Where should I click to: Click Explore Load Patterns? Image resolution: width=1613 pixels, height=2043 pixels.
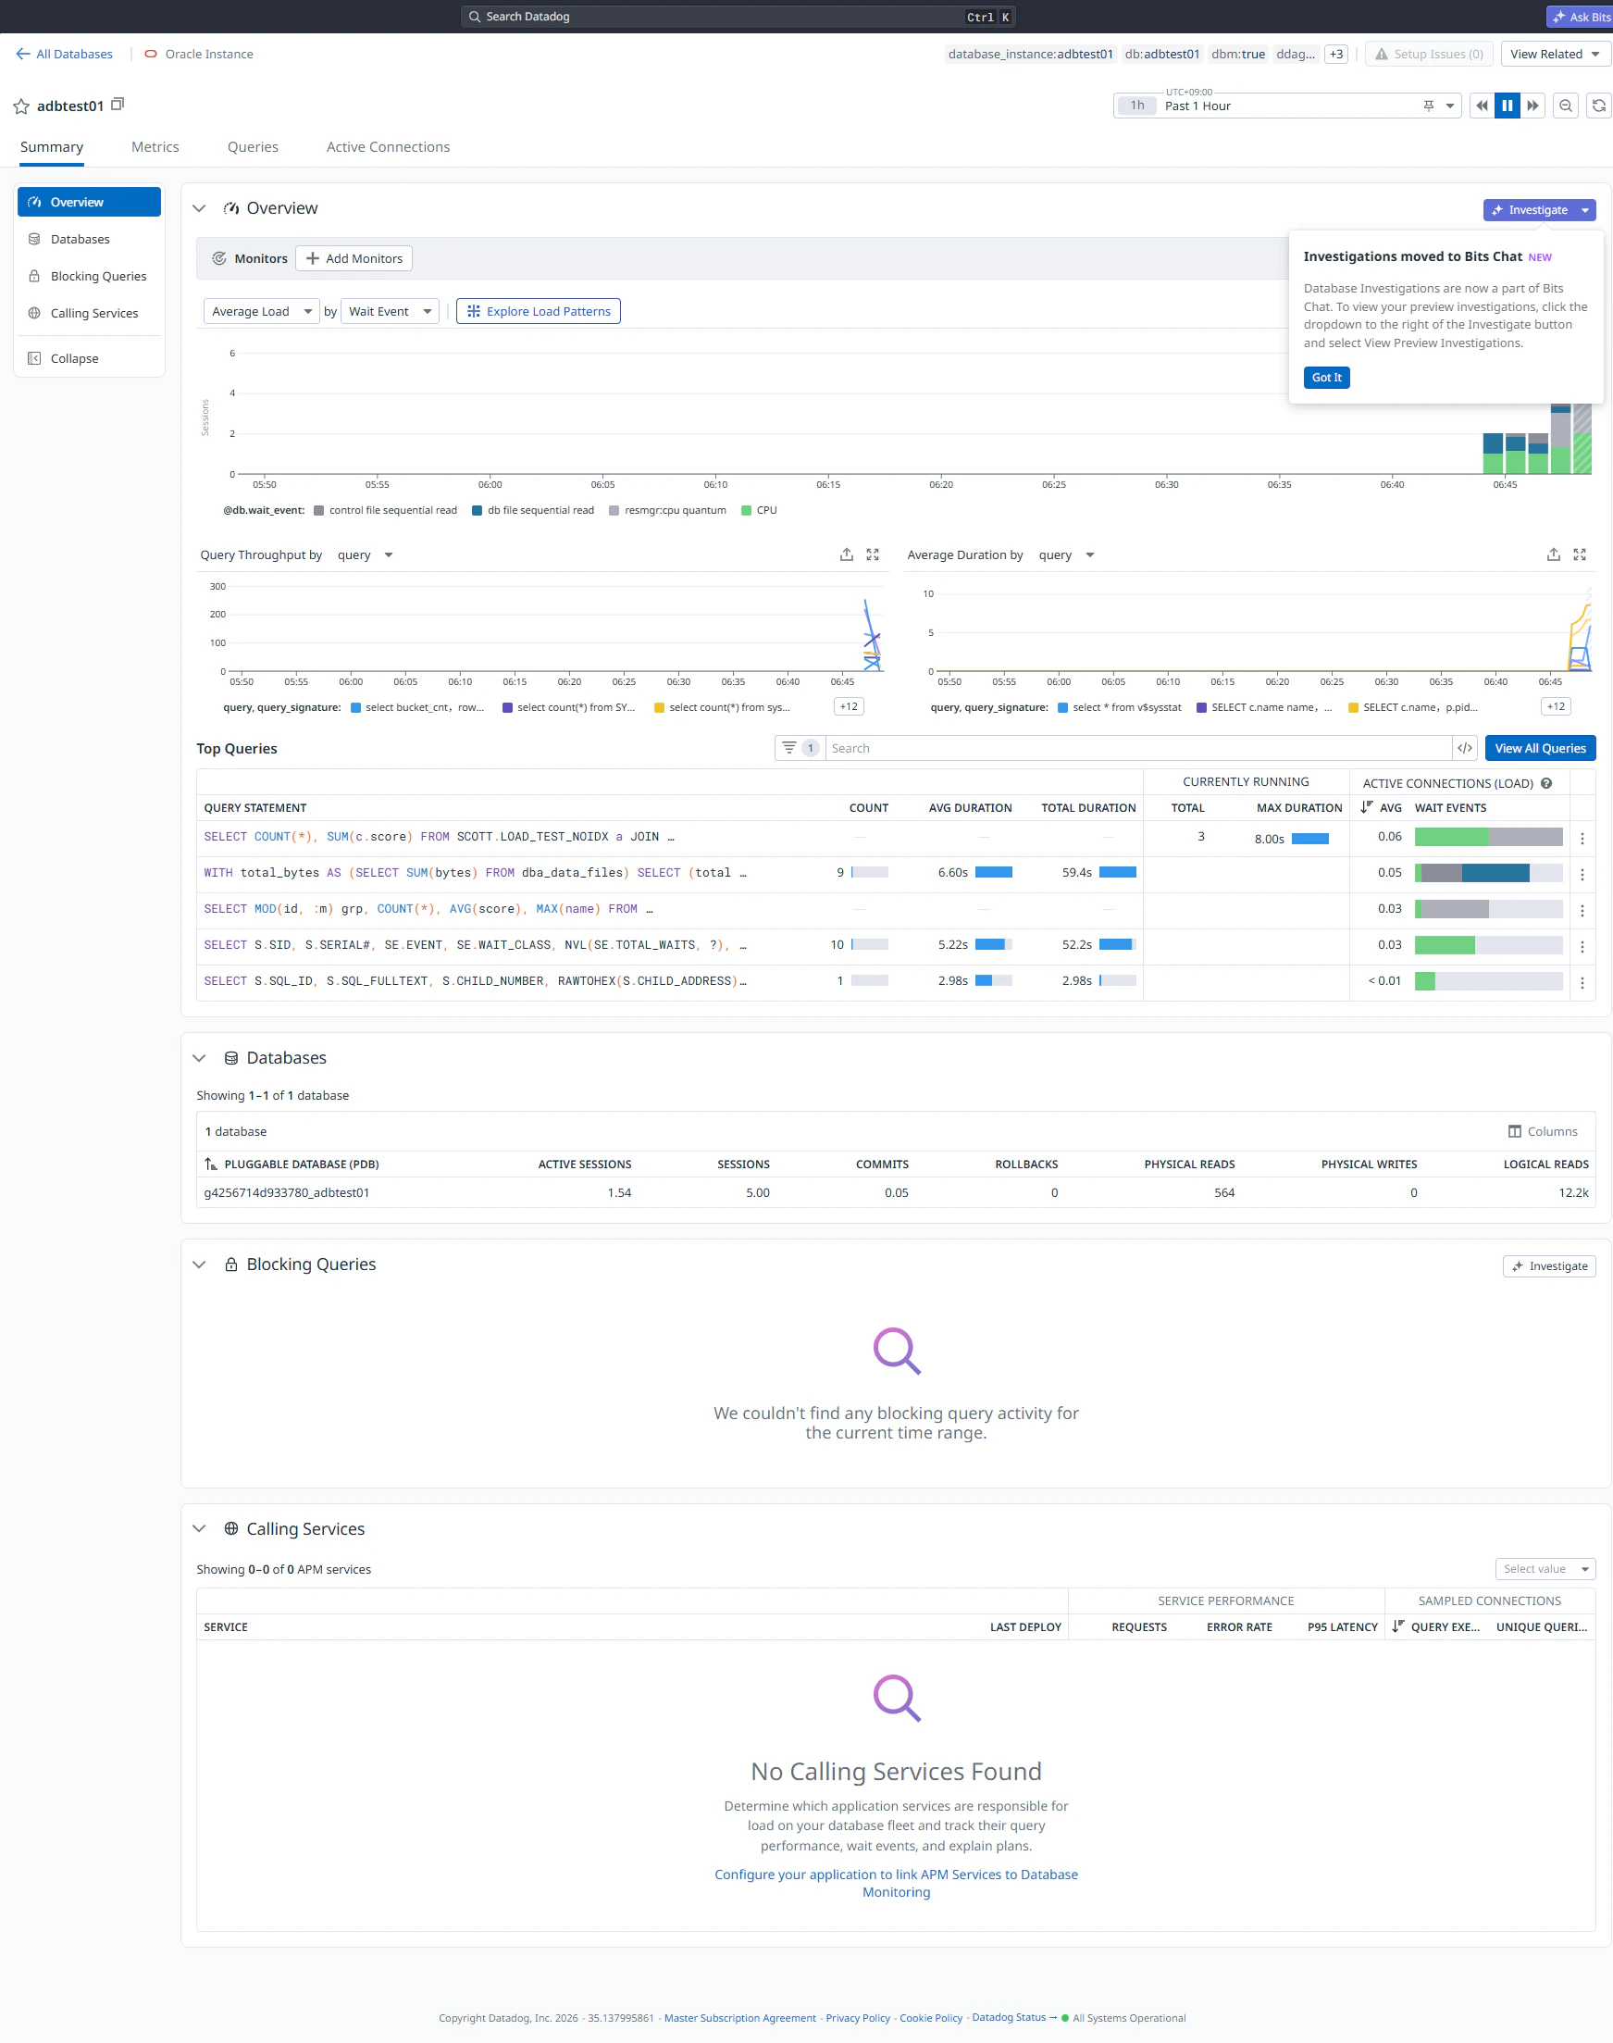[x=539, y=312]
